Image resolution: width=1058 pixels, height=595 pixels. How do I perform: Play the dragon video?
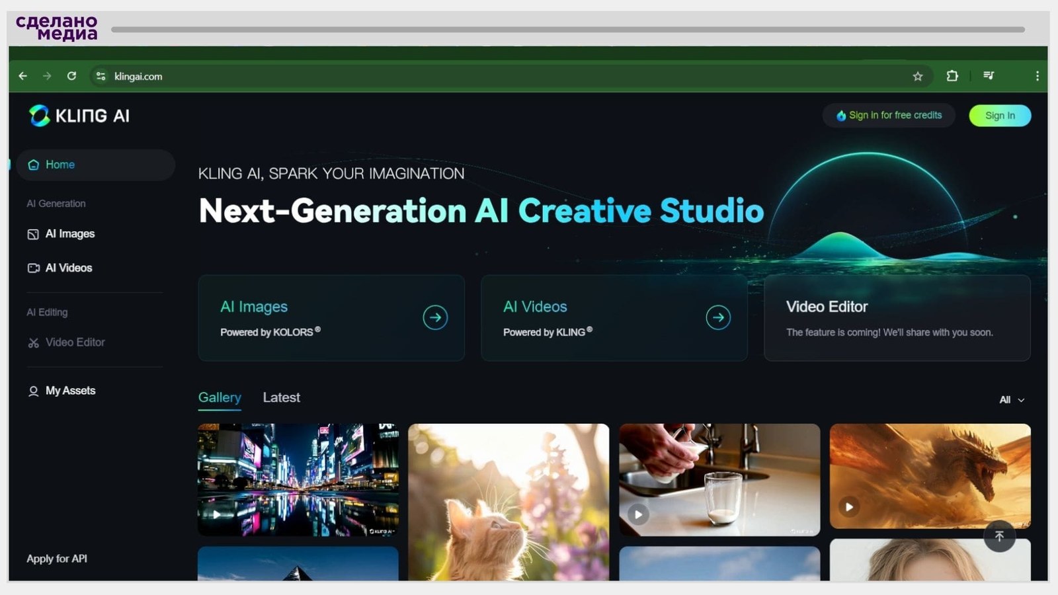(849, 507)
